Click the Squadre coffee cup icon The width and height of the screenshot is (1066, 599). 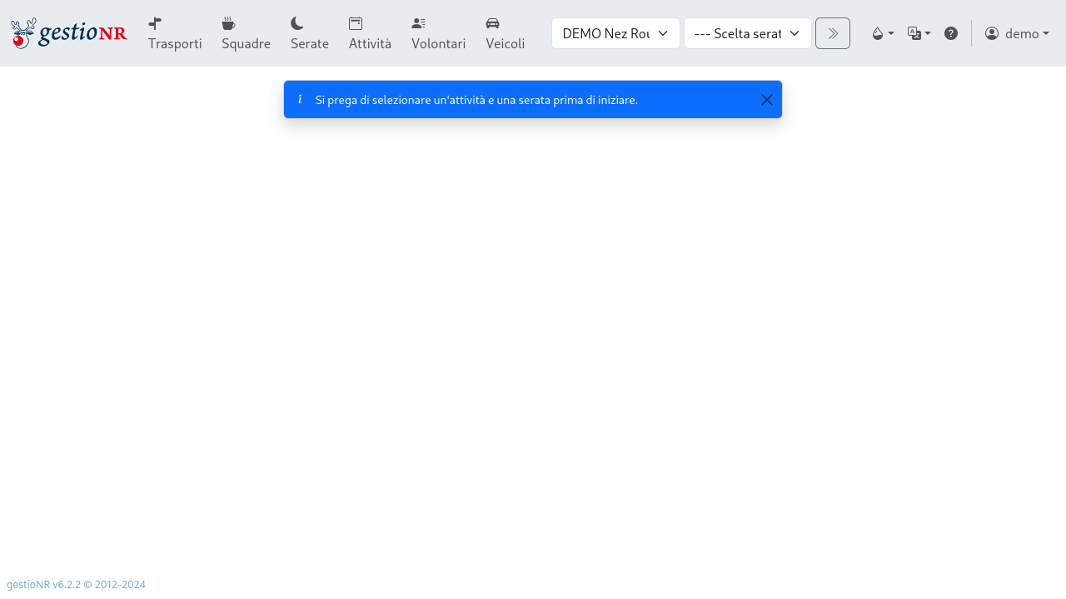click(x=228, y=23)
